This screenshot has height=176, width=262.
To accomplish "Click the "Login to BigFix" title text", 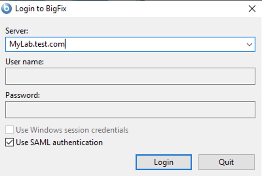I will 41,9.
